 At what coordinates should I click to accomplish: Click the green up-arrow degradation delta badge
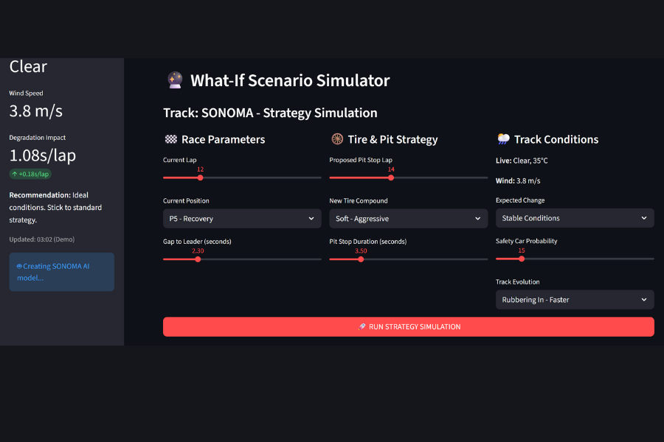[30, 174]
